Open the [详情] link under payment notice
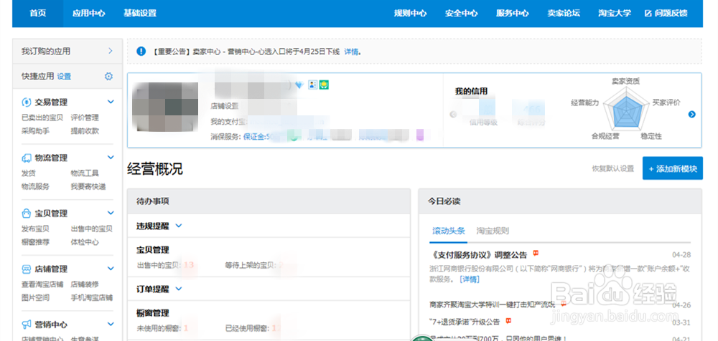Screen dimensions: 718x341 pos(470,279)
